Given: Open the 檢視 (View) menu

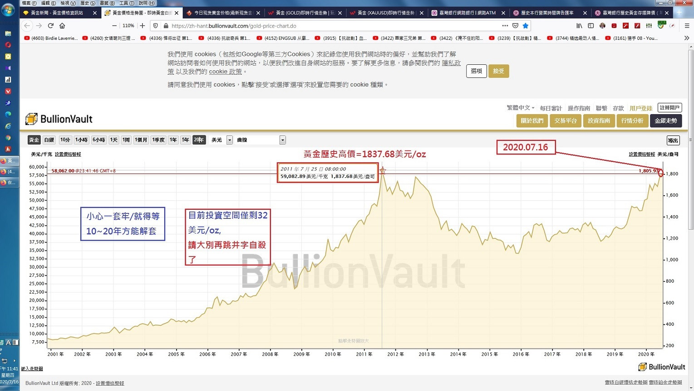Looking at the screenshot, I should [68, 3].
